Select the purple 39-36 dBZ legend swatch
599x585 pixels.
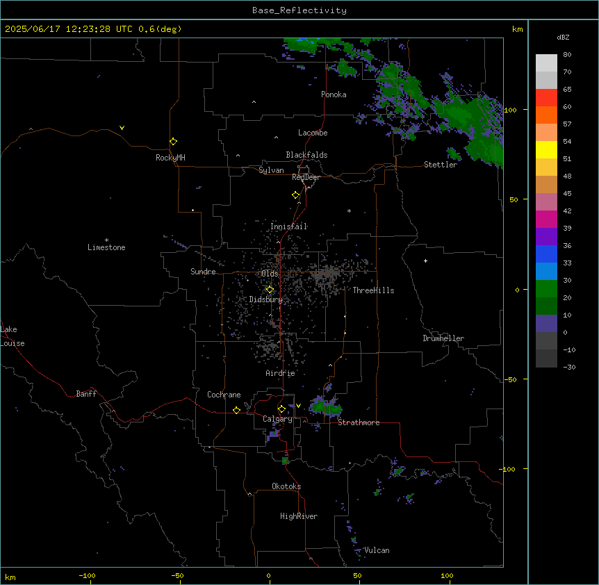pyautogui.click(x=546, y=237)
